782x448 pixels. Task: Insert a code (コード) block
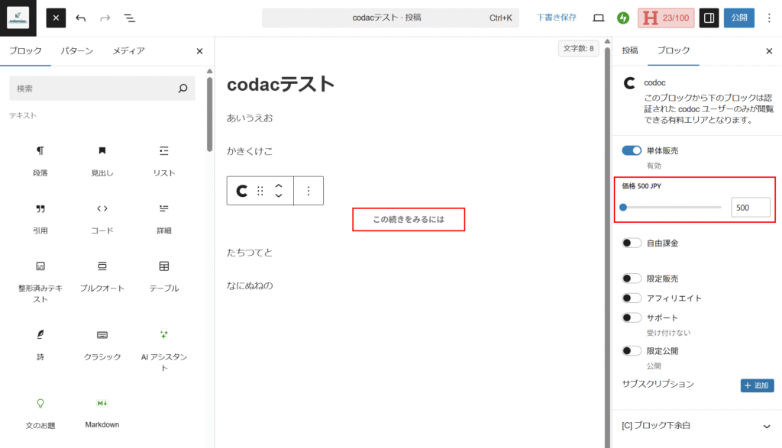click(x=102, y=219)
